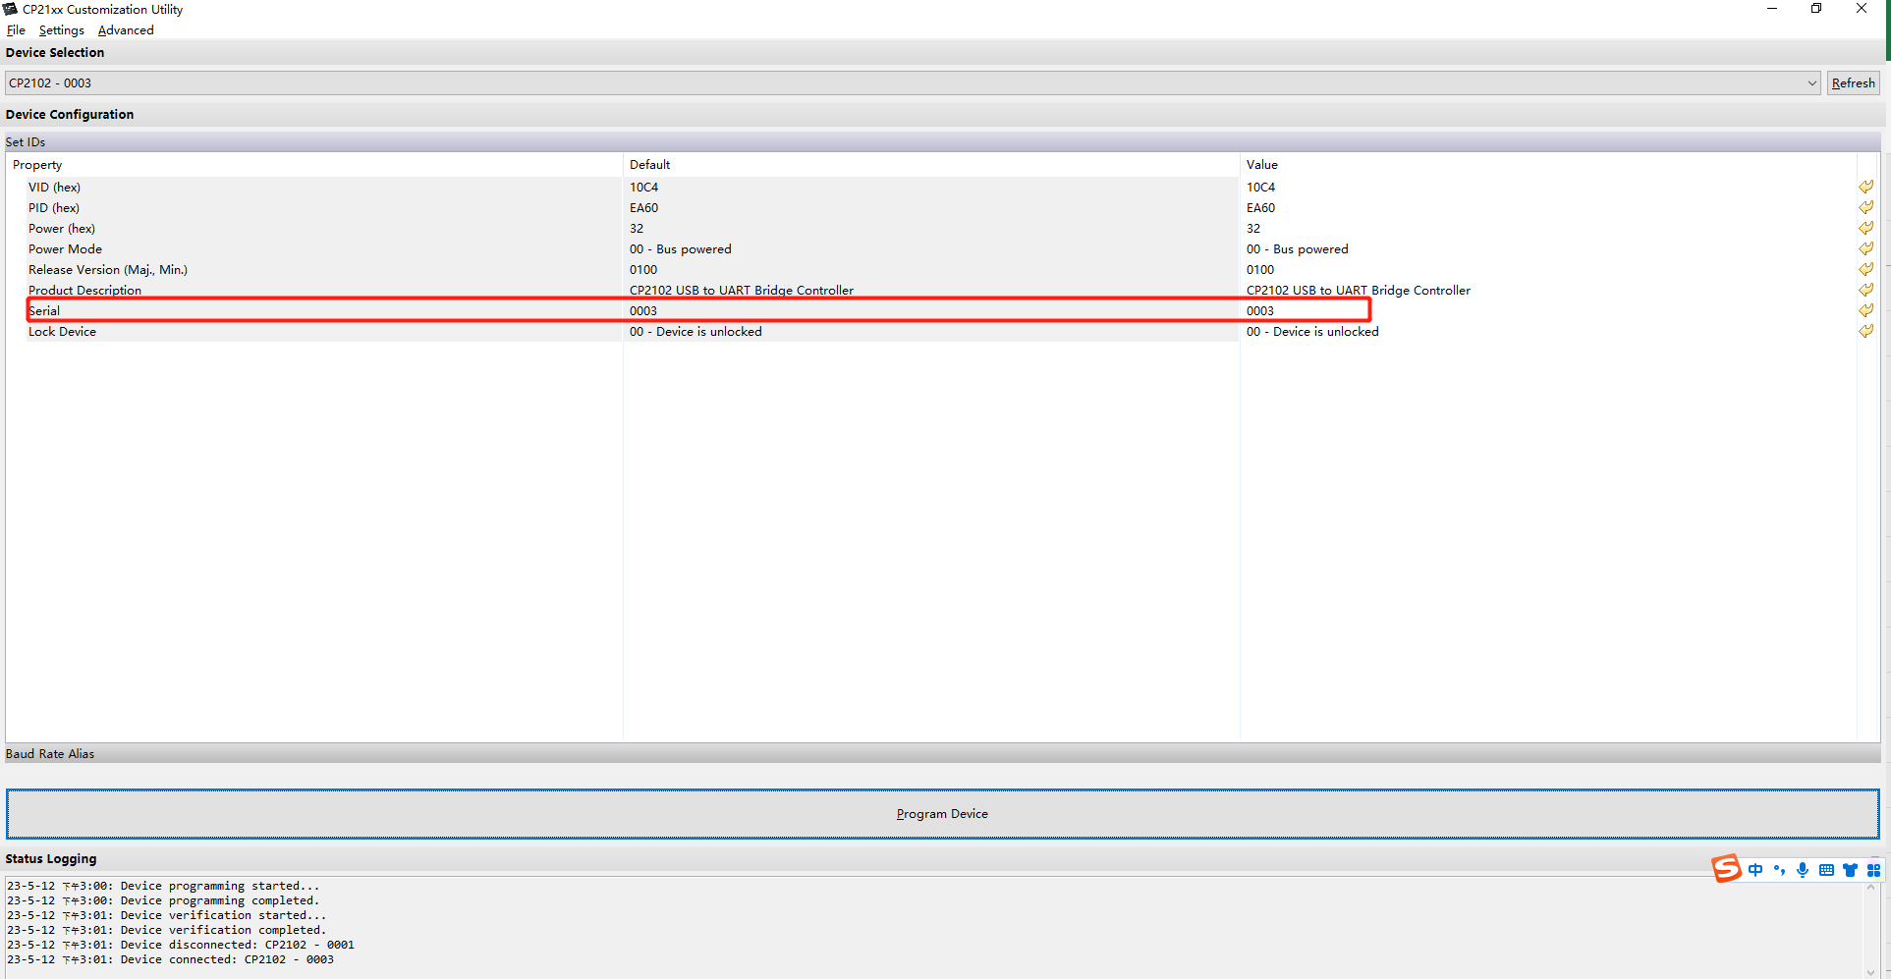Viewport: 1891px width, 979px height.
Task: Edit the Power (hex) value 32 cell
Action: [1548, 228]
